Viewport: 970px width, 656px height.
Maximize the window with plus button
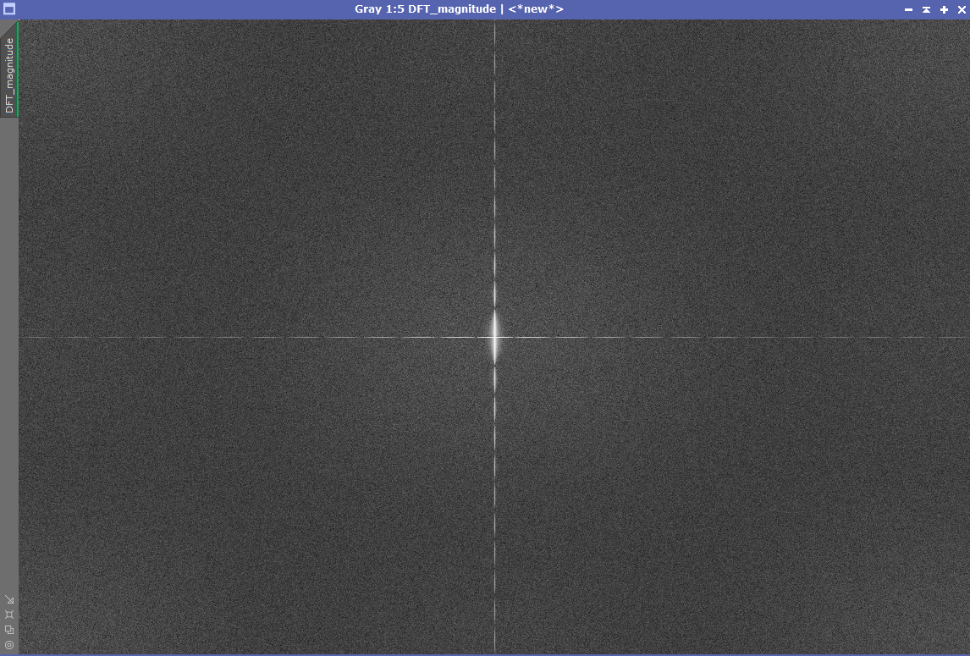(x=944, y=9)
